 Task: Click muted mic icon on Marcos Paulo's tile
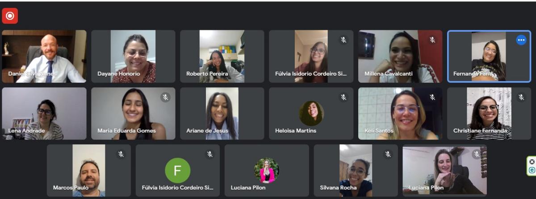(121, 154)
